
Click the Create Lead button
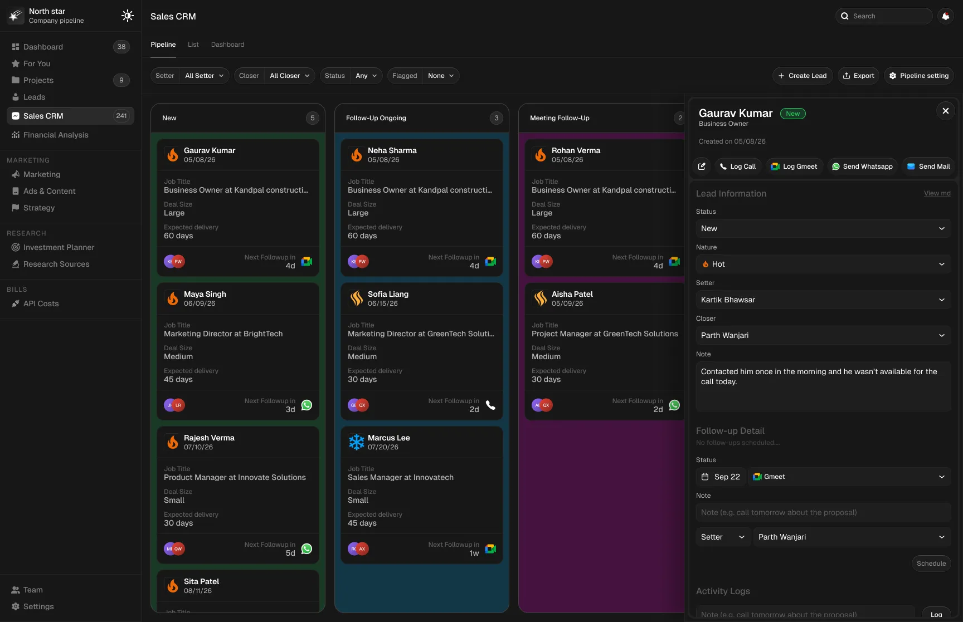point(802,76)
